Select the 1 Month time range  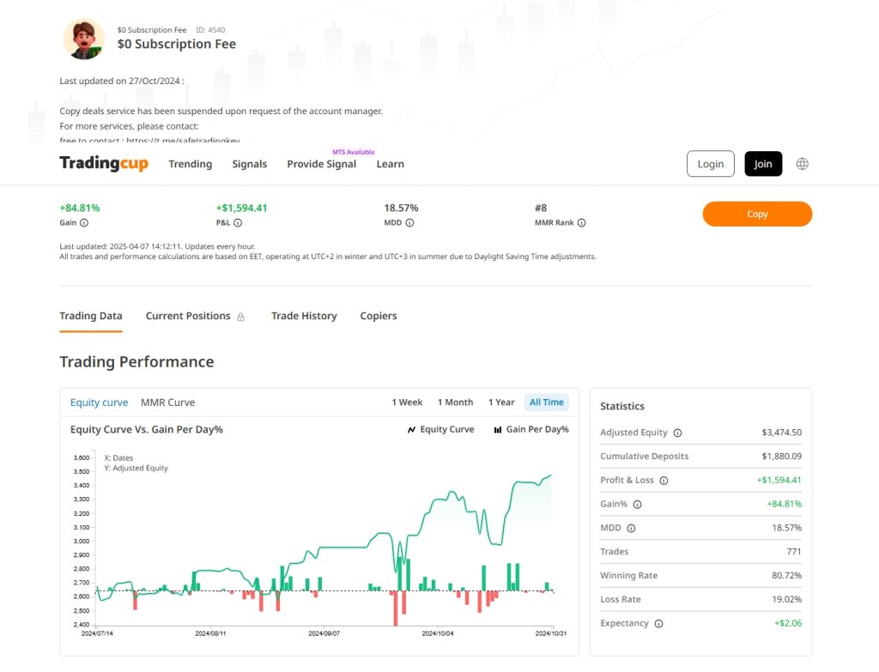click(x=455, y=403)
